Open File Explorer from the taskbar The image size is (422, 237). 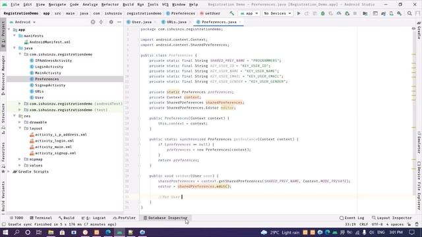point(51,232)
